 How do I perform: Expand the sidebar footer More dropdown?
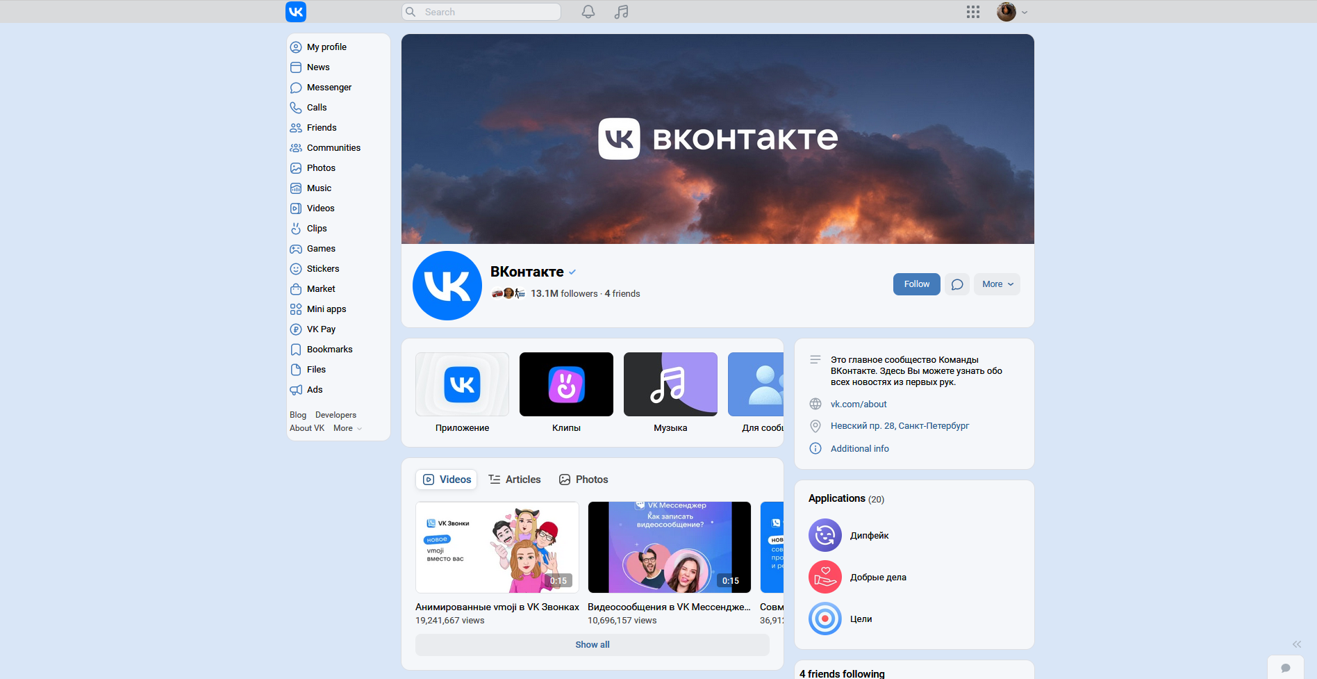pyautogui.click(x=347, y=428)
